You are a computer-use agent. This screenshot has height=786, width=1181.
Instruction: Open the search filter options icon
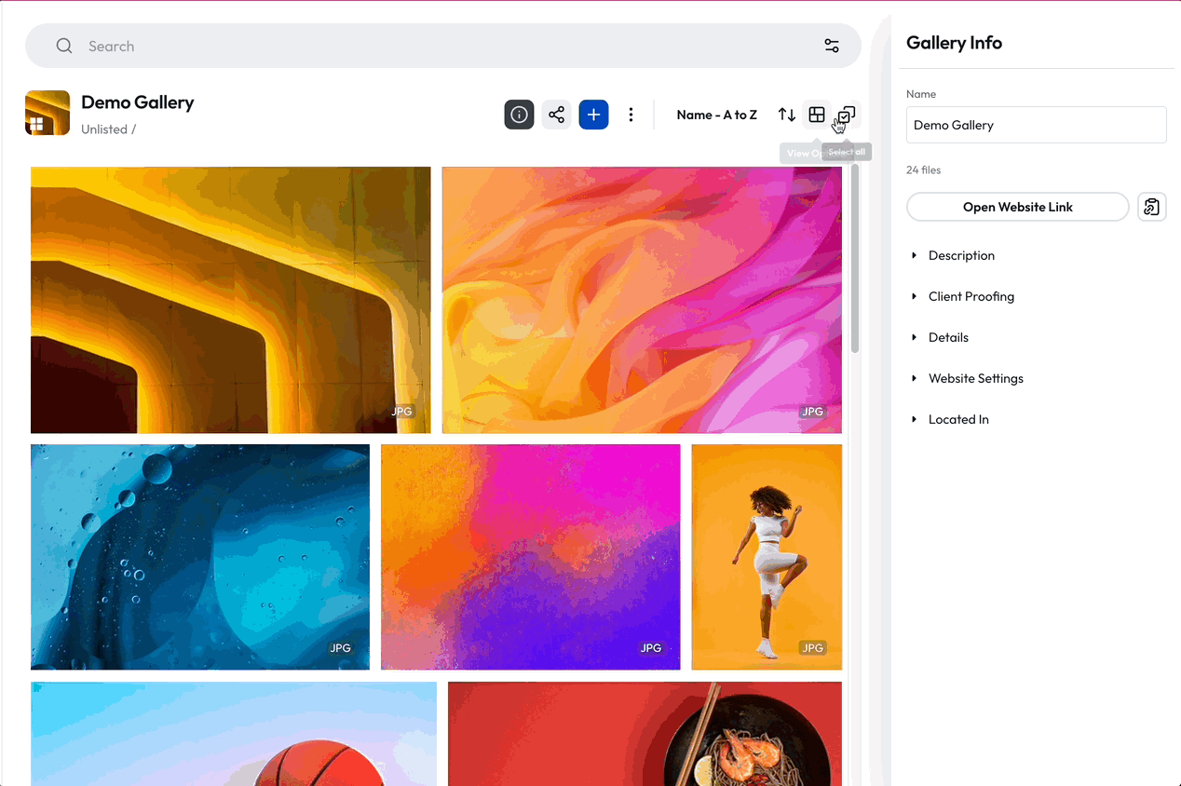pyautogui.click(x=832, y=46)
